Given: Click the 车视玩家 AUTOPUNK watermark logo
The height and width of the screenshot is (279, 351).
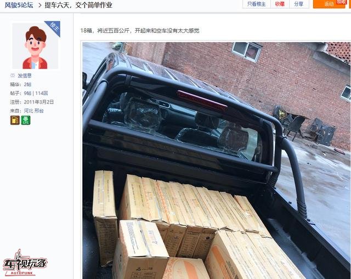Looking at the screenshot, I should (25, 263).
